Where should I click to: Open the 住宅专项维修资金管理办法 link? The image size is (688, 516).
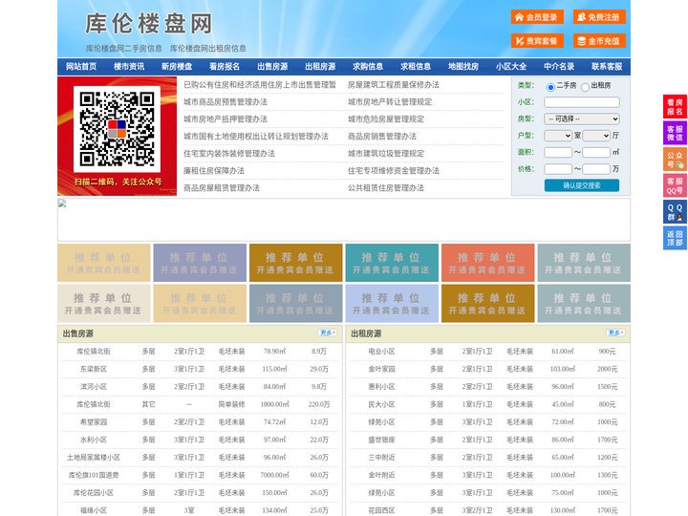coord(394,170)
